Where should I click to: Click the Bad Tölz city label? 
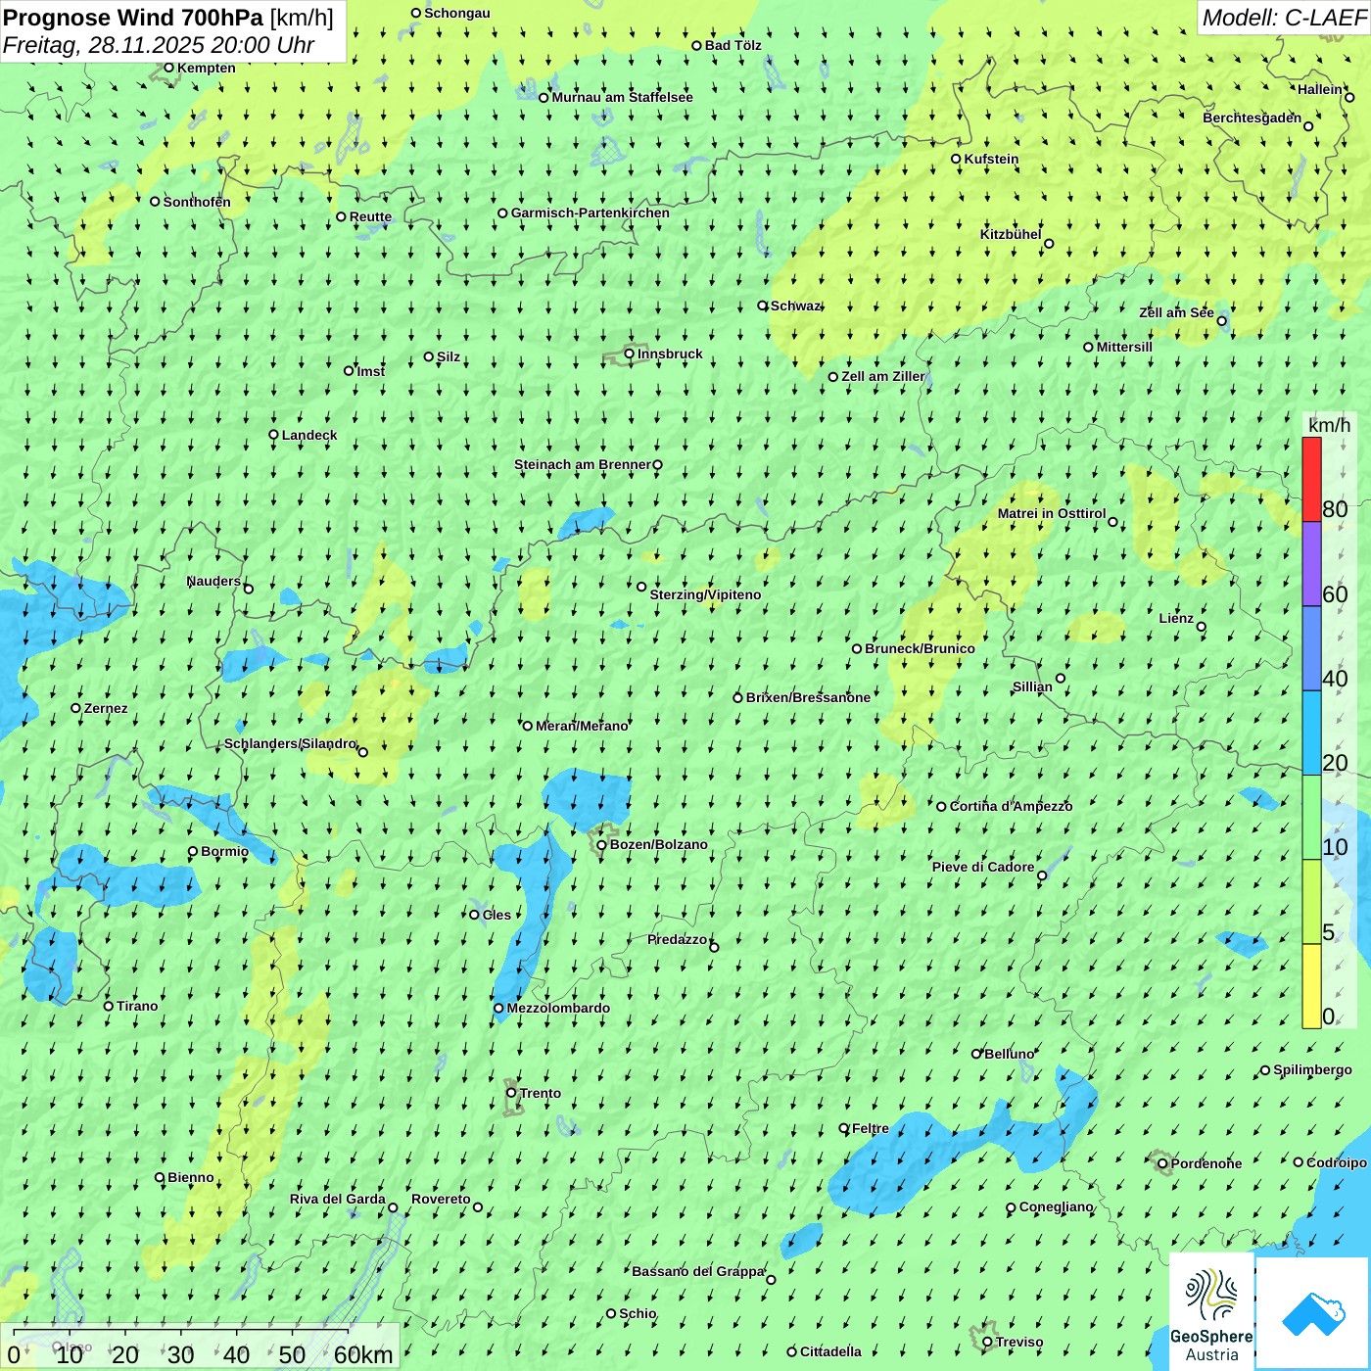[733, 45]
